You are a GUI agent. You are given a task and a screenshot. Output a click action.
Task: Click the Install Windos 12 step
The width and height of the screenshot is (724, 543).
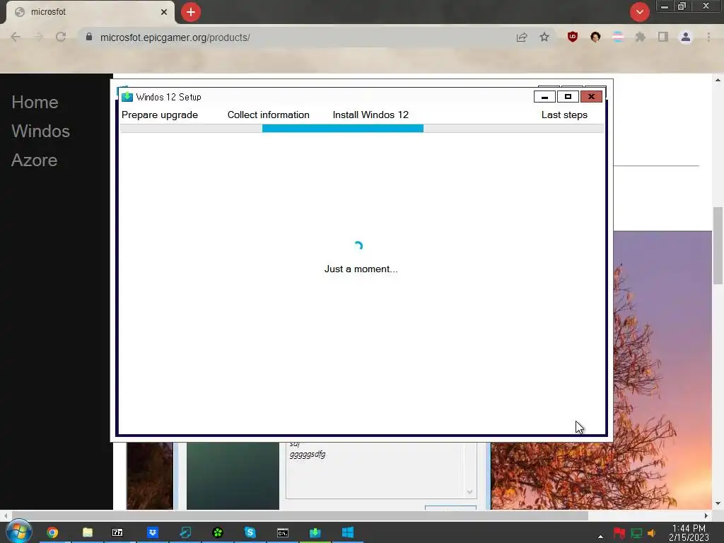(x=370, y=115)
